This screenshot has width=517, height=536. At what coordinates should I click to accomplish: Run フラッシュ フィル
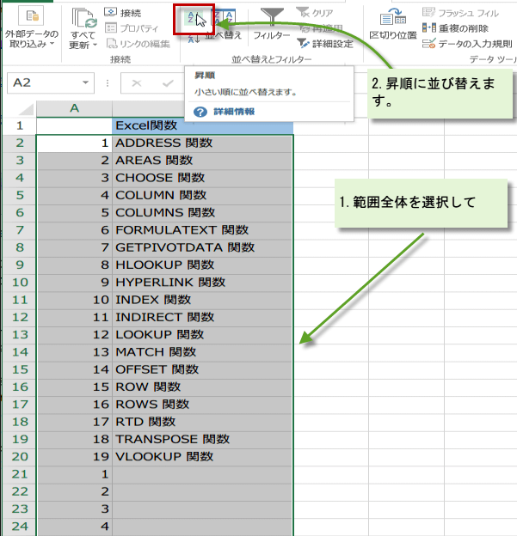[460, 13]
